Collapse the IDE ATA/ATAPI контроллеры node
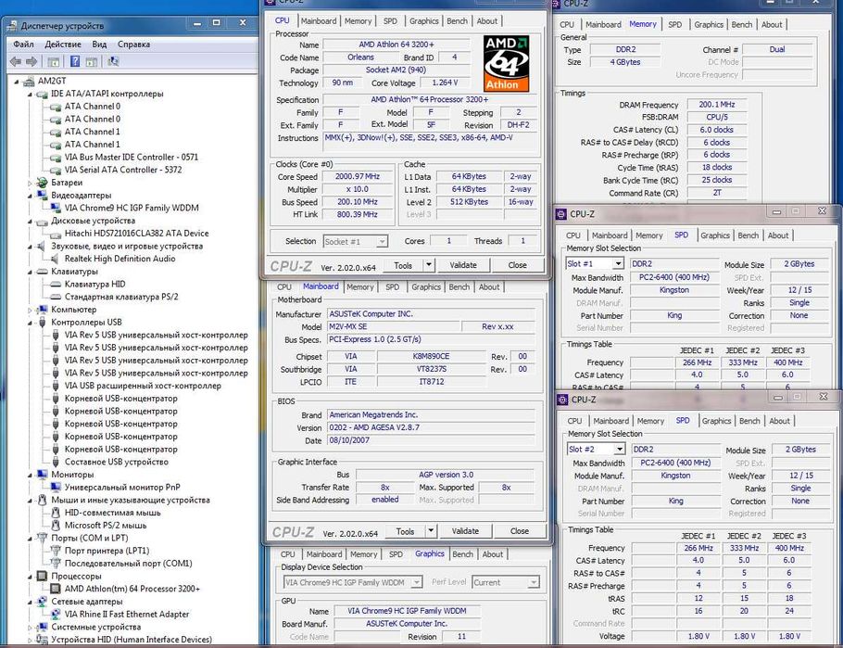Image resolution: width=843 pixels, height=648 pixels. click(30, 95)
